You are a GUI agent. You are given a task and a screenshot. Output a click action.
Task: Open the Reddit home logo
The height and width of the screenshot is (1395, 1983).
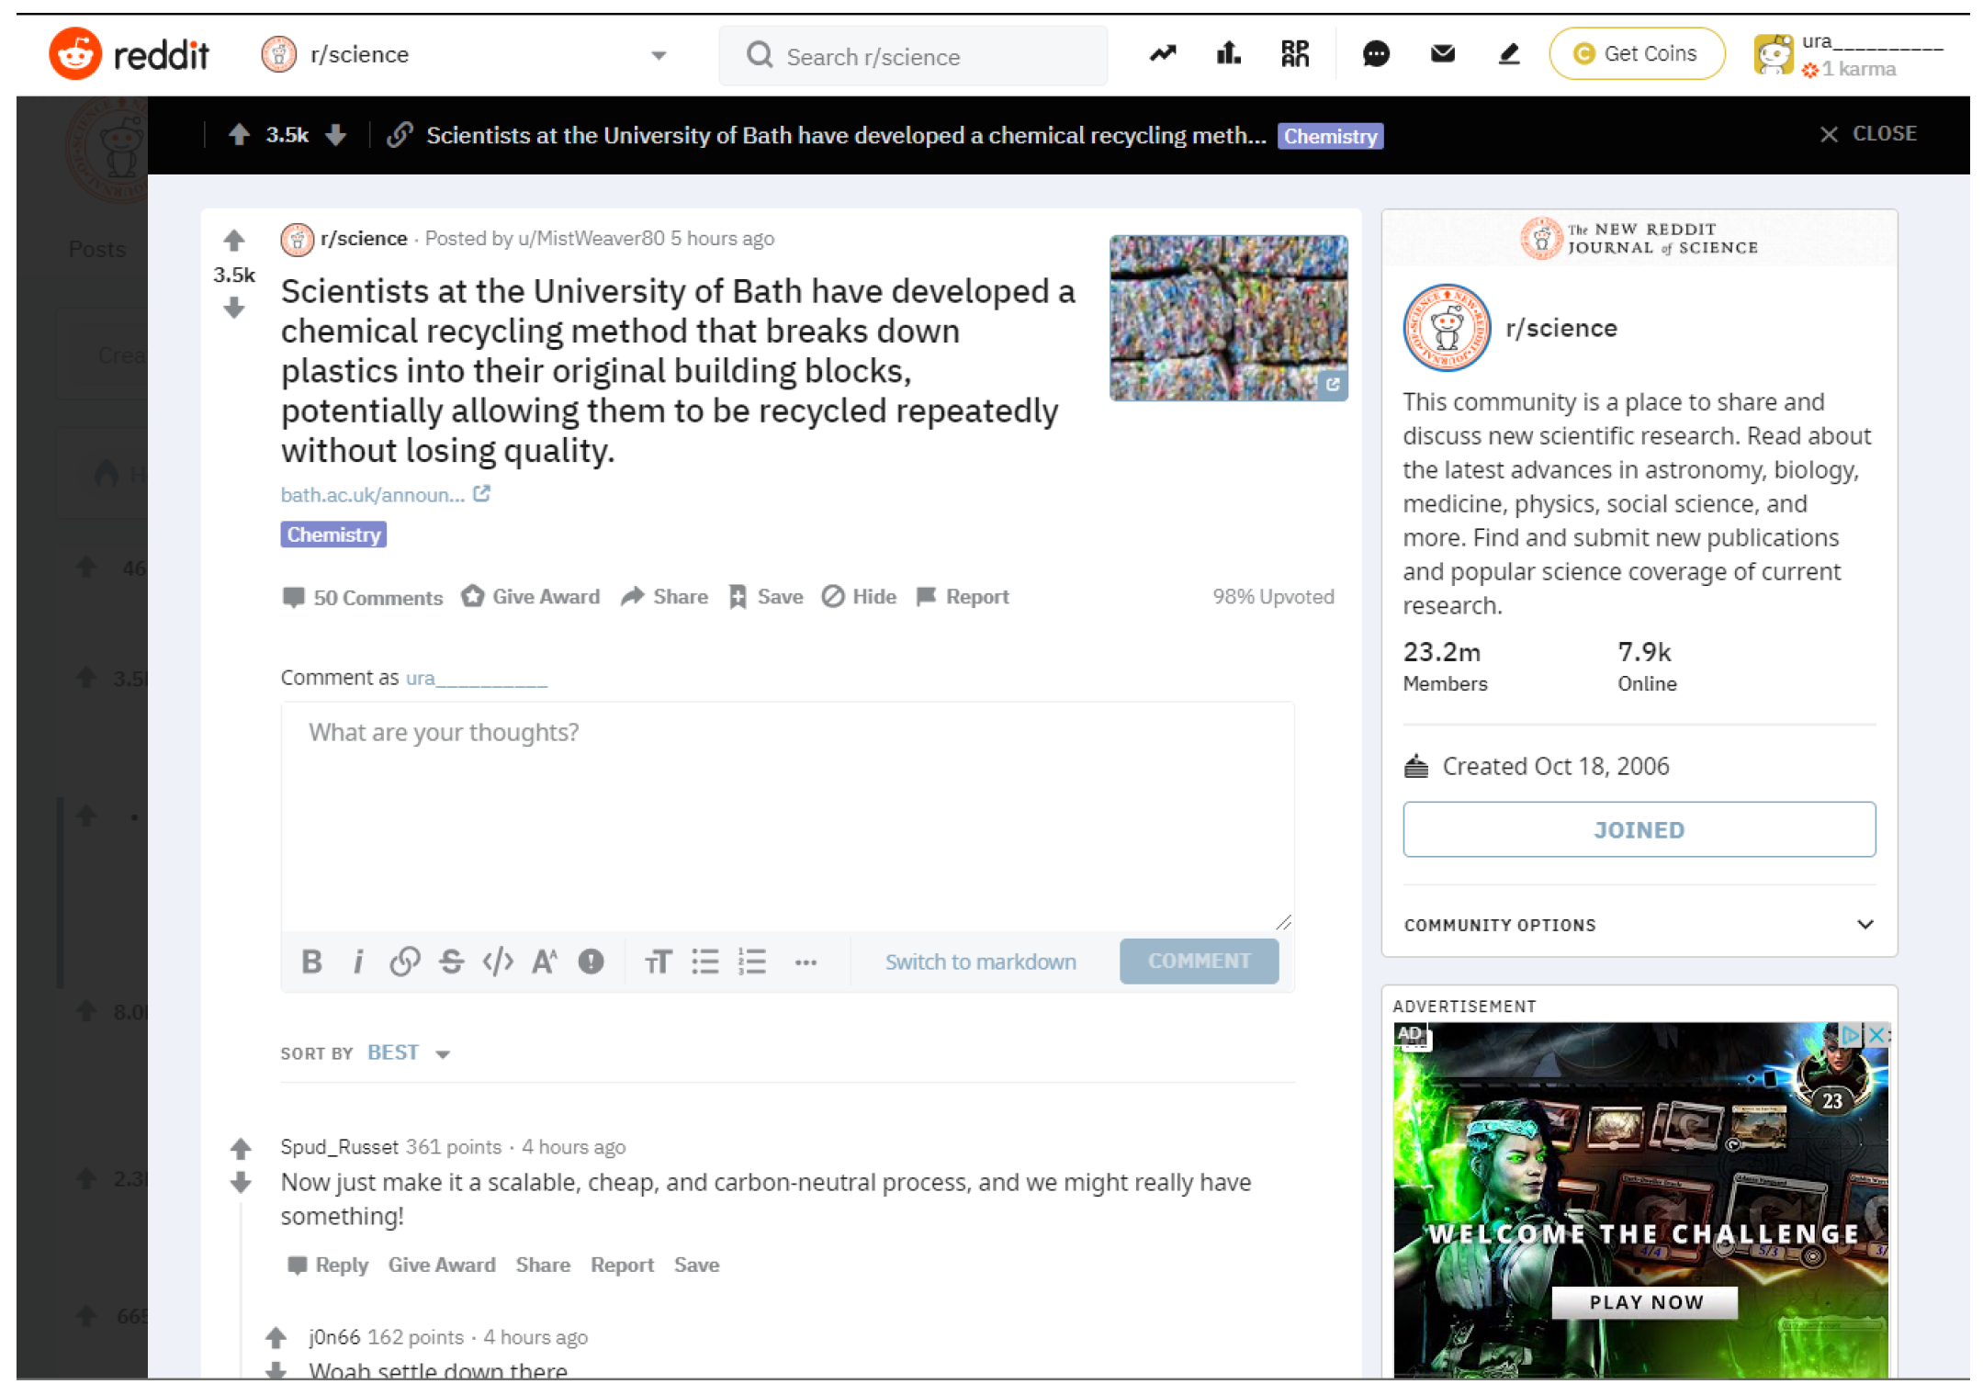coord(129,54)
